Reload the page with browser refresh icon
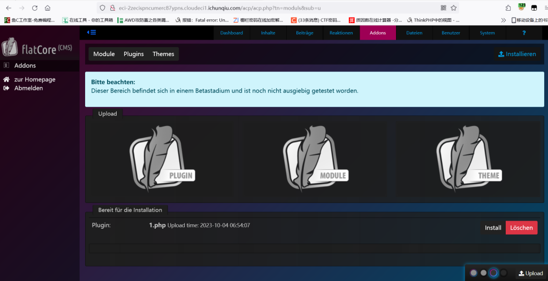The height and width of the screenshot is (281, 548). point(35,8)
